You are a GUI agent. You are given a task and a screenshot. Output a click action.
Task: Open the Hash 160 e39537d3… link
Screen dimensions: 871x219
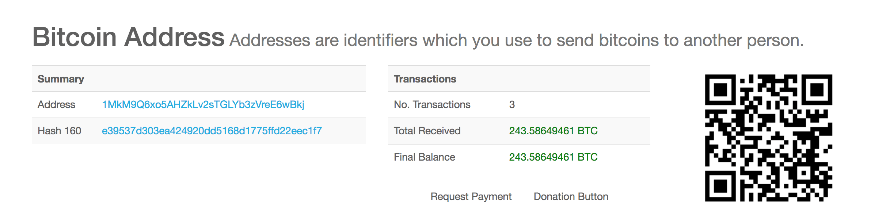coord(212,131)
